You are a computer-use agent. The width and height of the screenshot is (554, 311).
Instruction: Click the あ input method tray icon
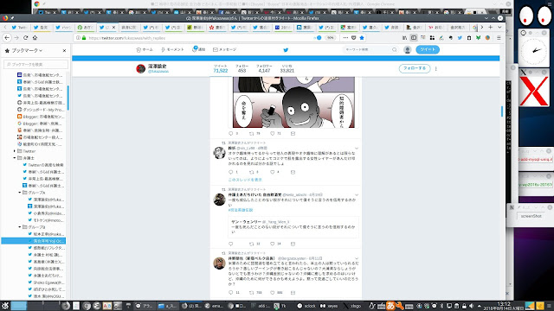390,306
